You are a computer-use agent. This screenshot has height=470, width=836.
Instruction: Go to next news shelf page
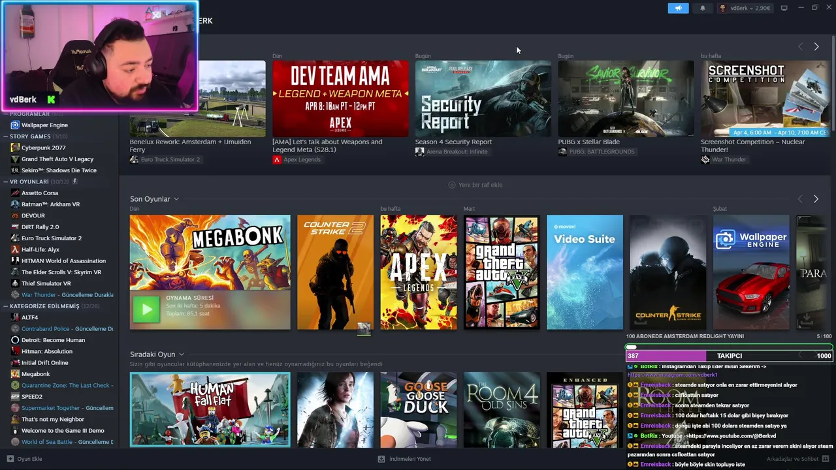coord(816,46)
